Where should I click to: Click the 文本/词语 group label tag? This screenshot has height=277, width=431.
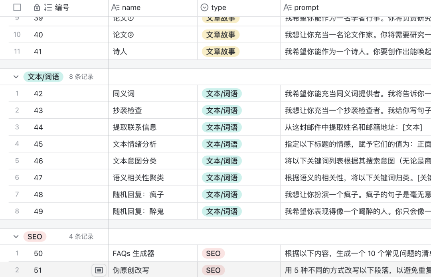pyautogui.click(x=43, y=77)
